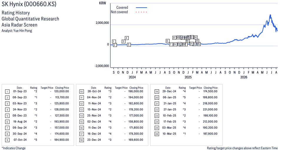Click the Rating History heading

point(16,13)
